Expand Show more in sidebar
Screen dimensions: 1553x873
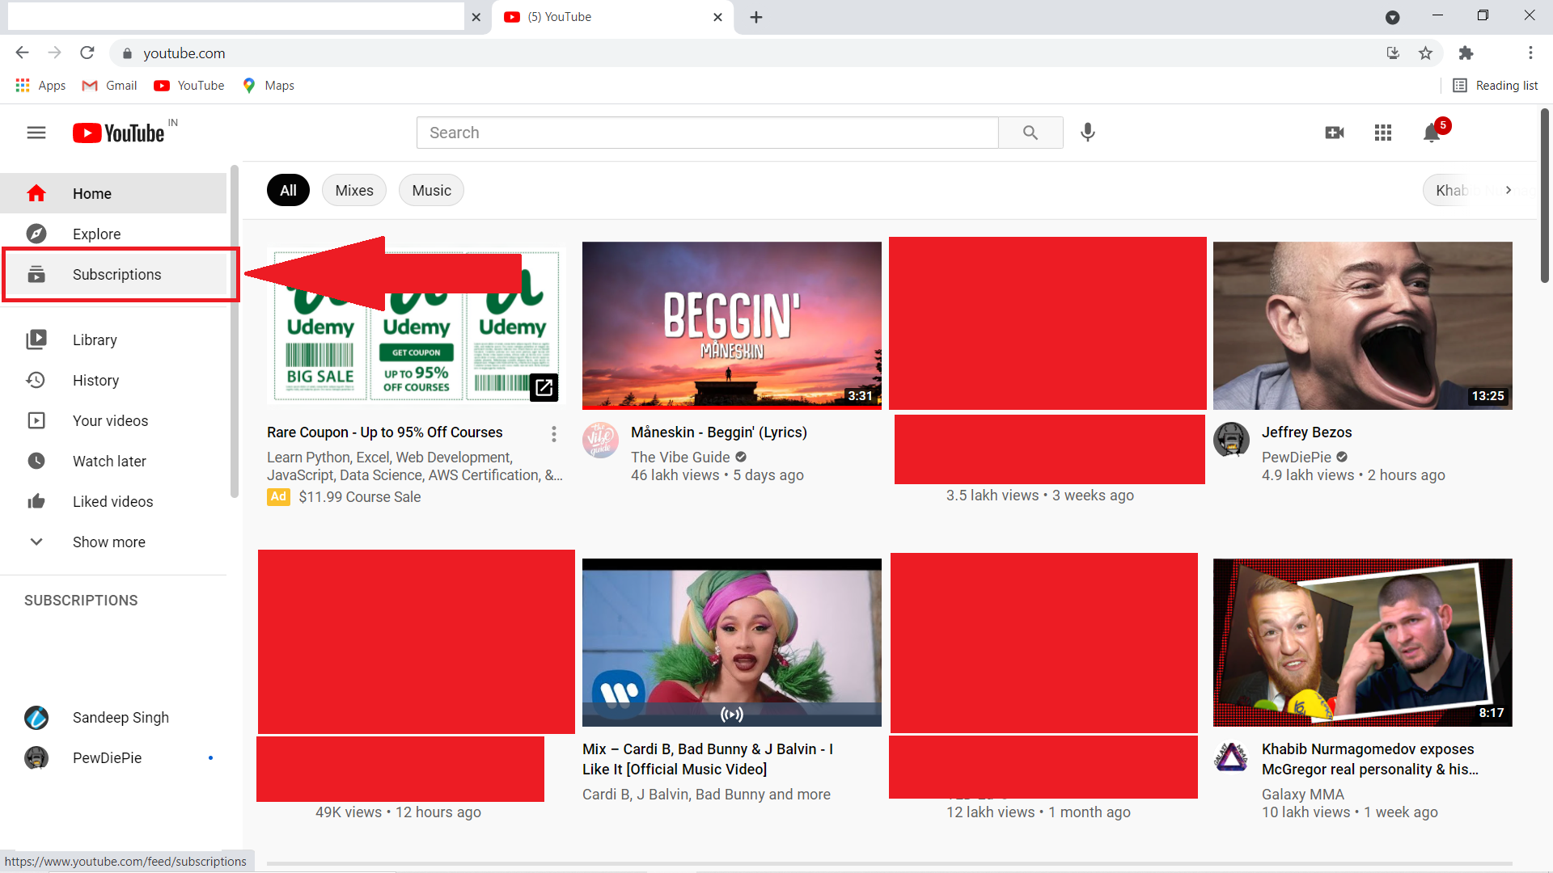coord(113,542)
